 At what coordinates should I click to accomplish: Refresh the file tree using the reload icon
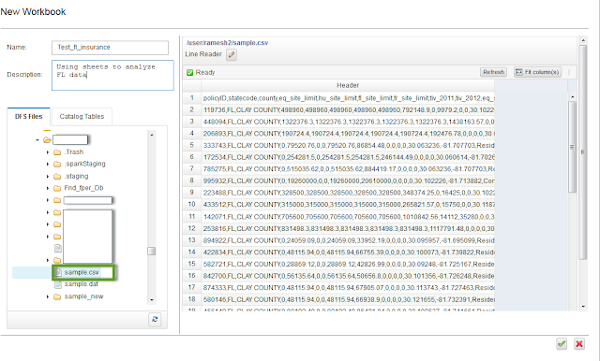click(x=155, y=319)
